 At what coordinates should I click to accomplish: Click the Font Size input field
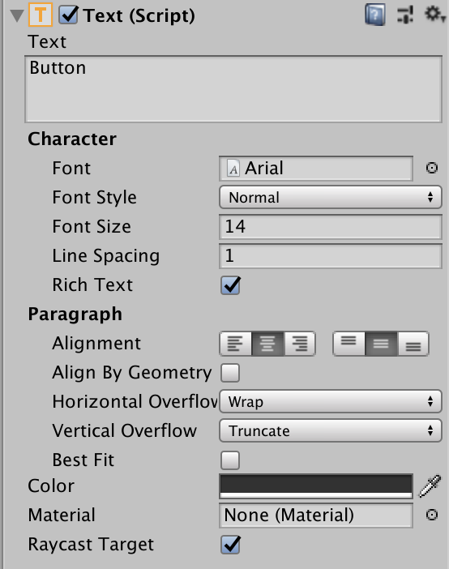click(331, 227)
